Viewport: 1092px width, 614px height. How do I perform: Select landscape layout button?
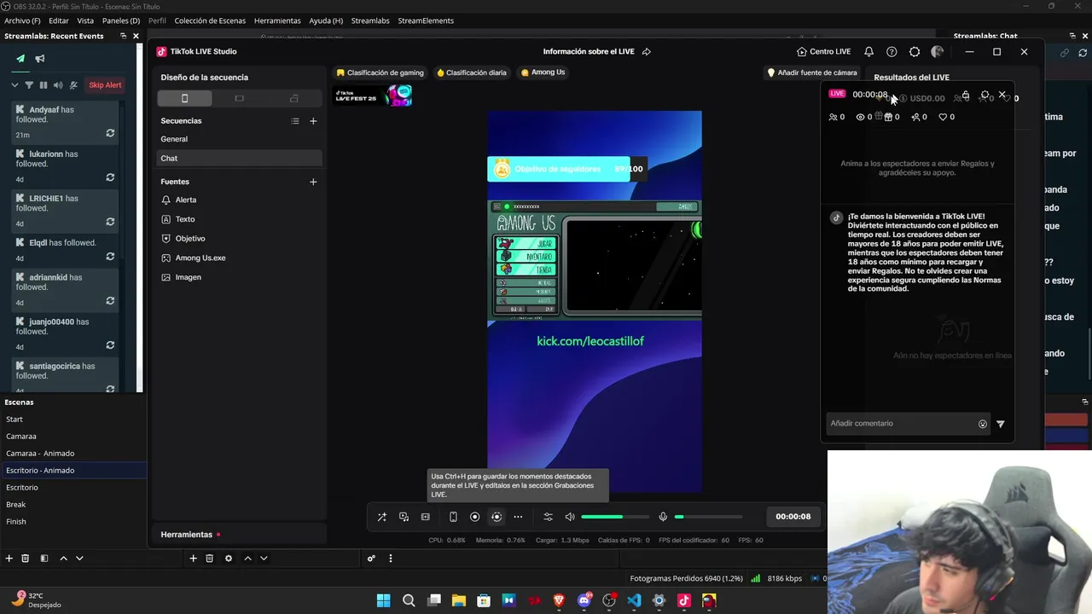[x=239, y=98]
